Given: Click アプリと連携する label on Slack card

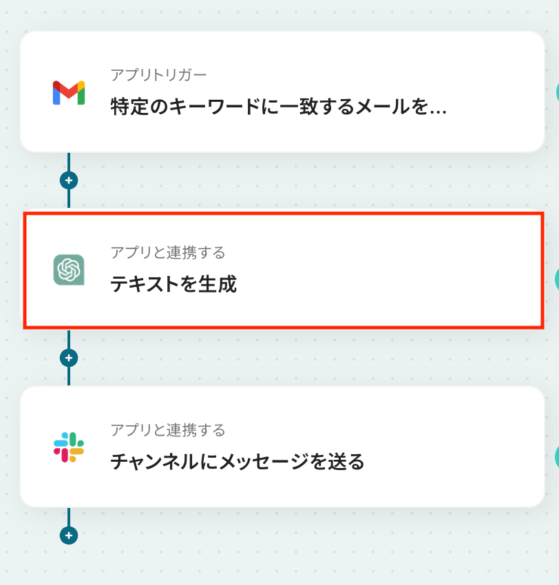Looking at the screenshot, I should pos(168,430).
